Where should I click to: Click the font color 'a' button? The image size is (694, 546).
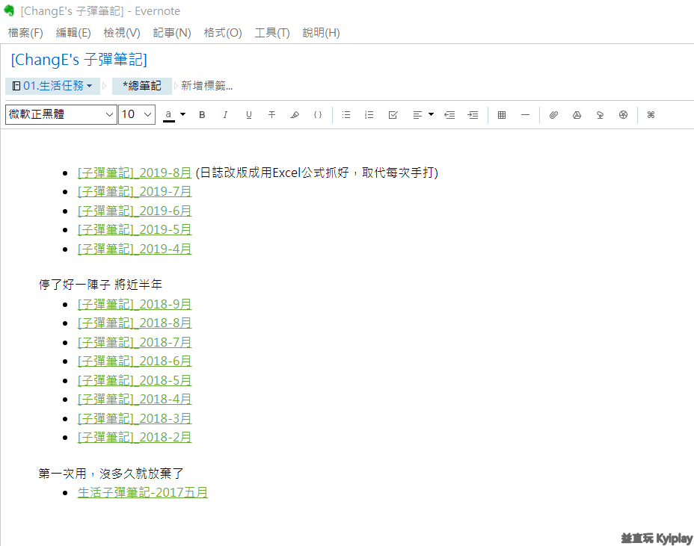[x=168, y=115]
